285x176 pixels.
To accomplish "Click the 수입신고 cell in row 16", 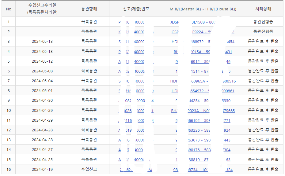I will click(89, 169).
